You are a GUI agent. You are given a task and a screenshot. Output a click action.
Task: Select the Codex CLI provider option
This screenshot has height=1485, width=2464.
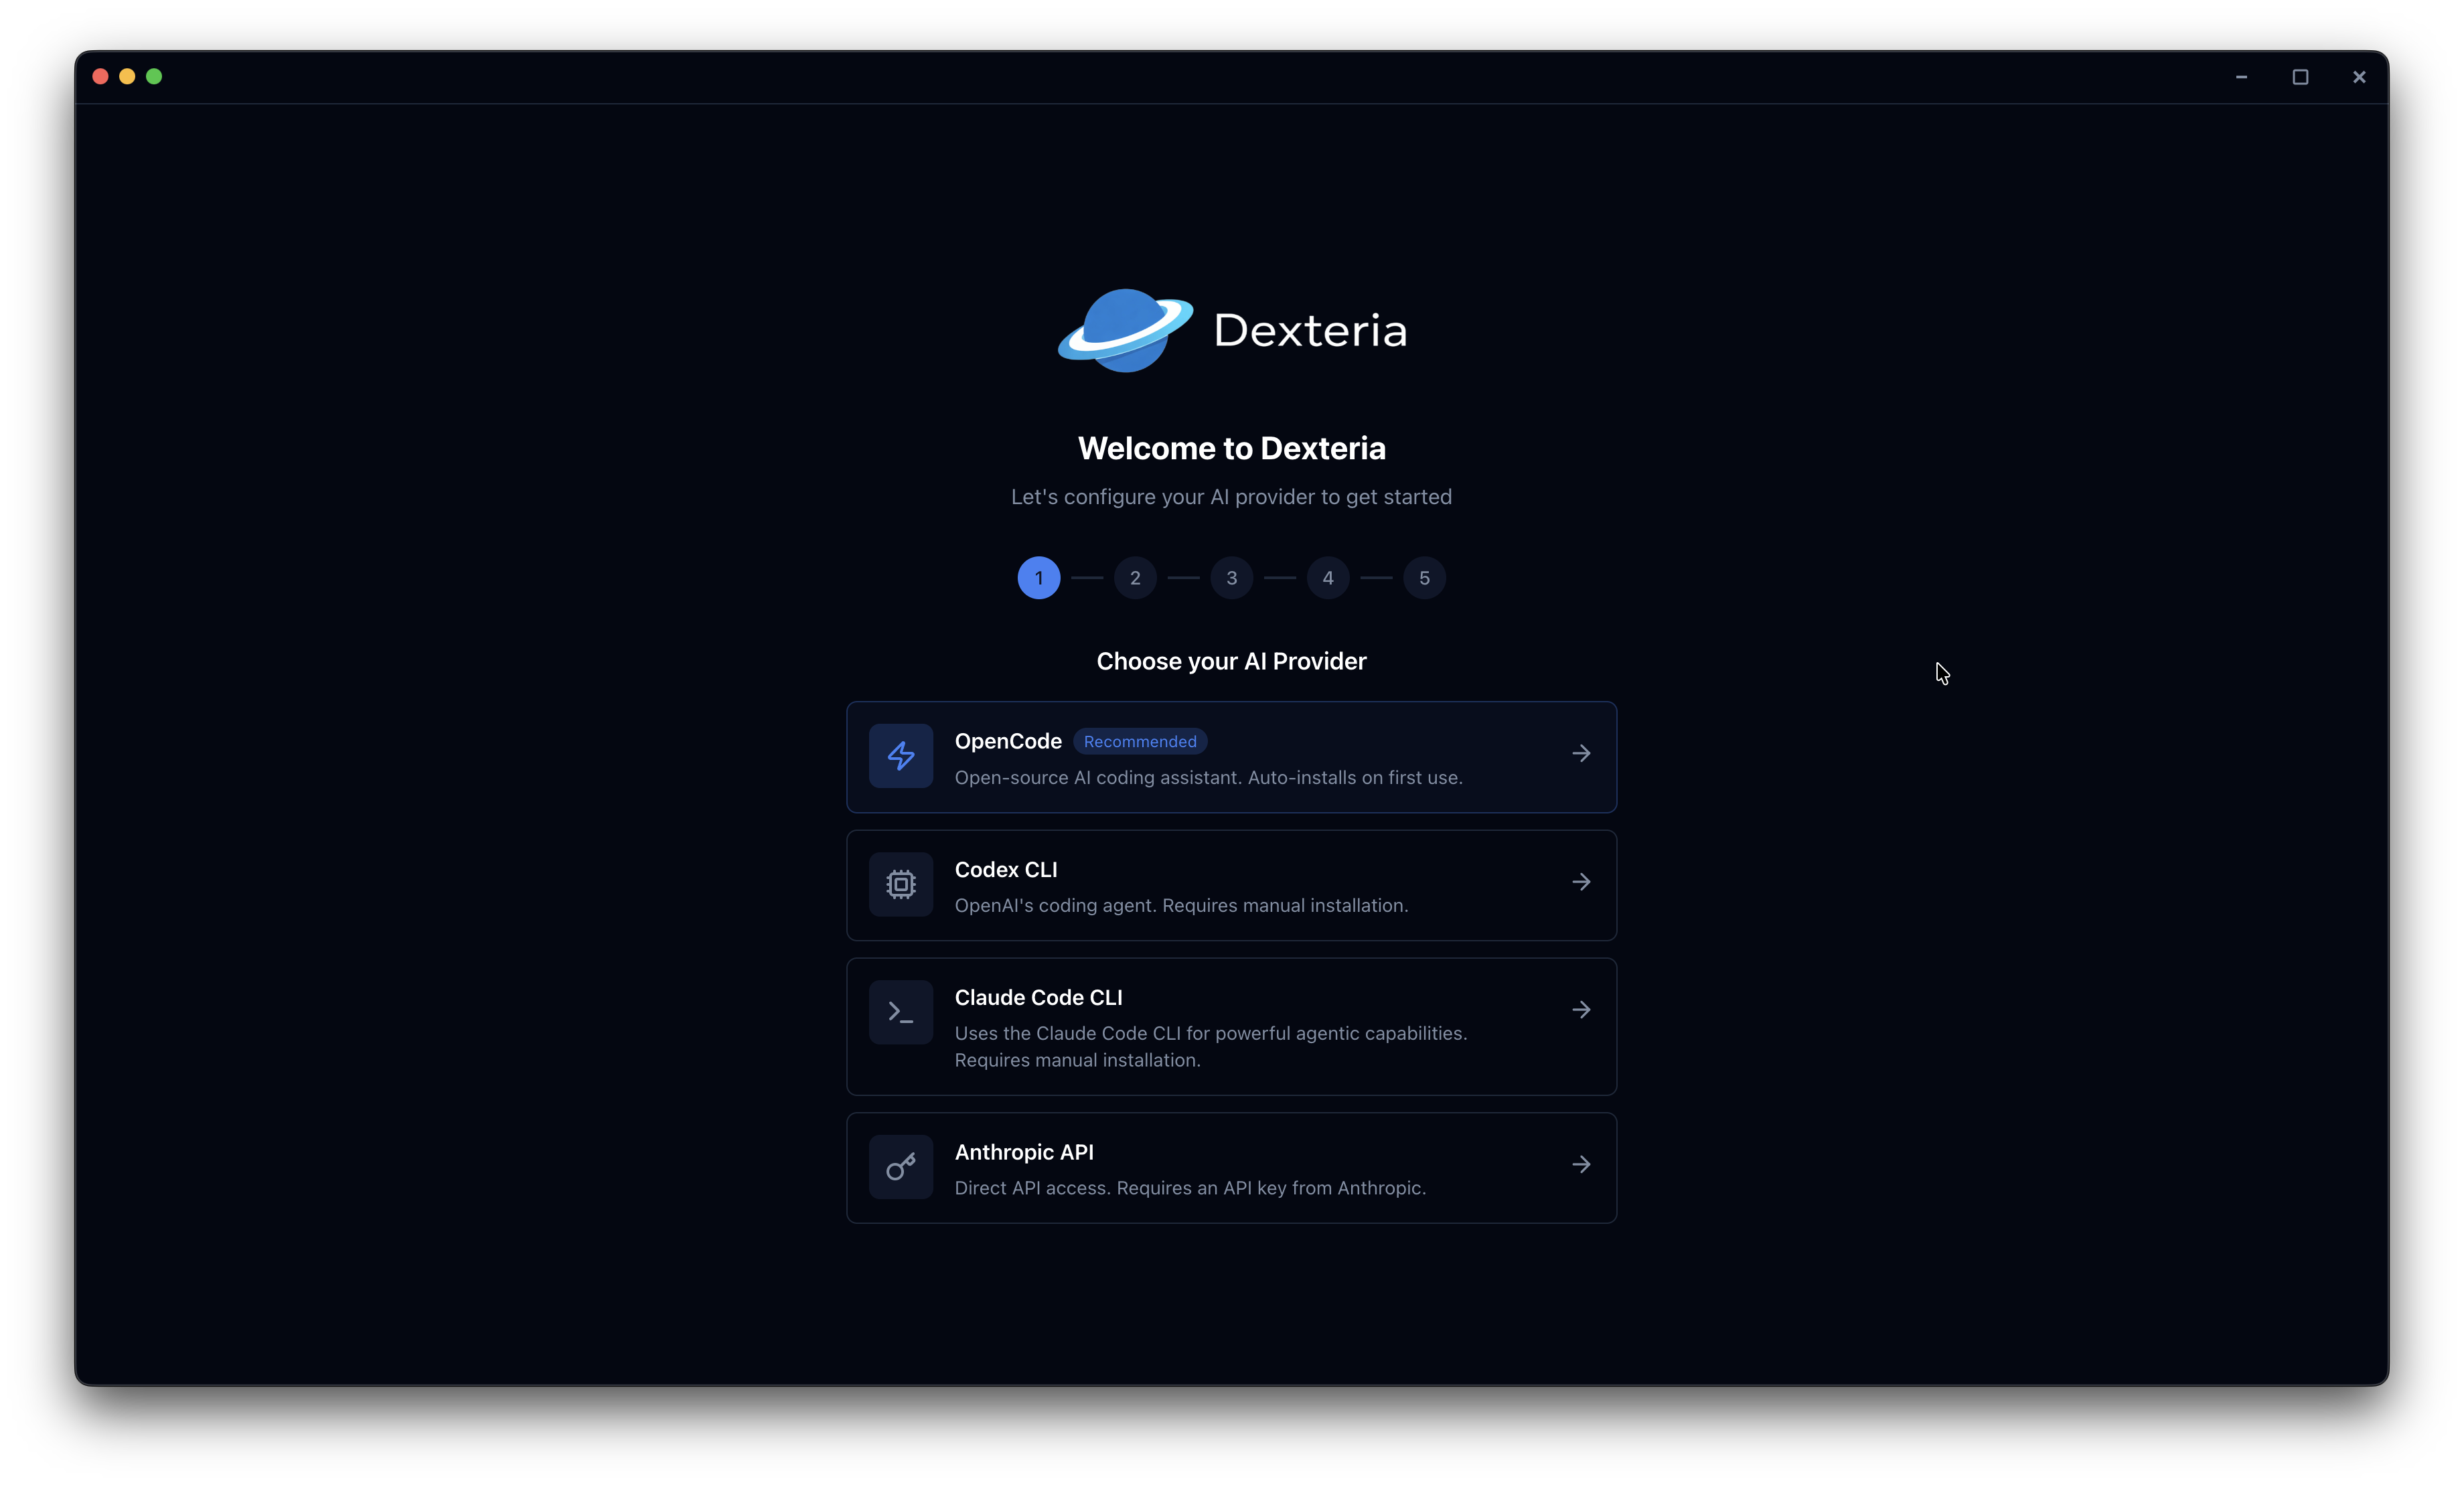tap(1231, 885)
